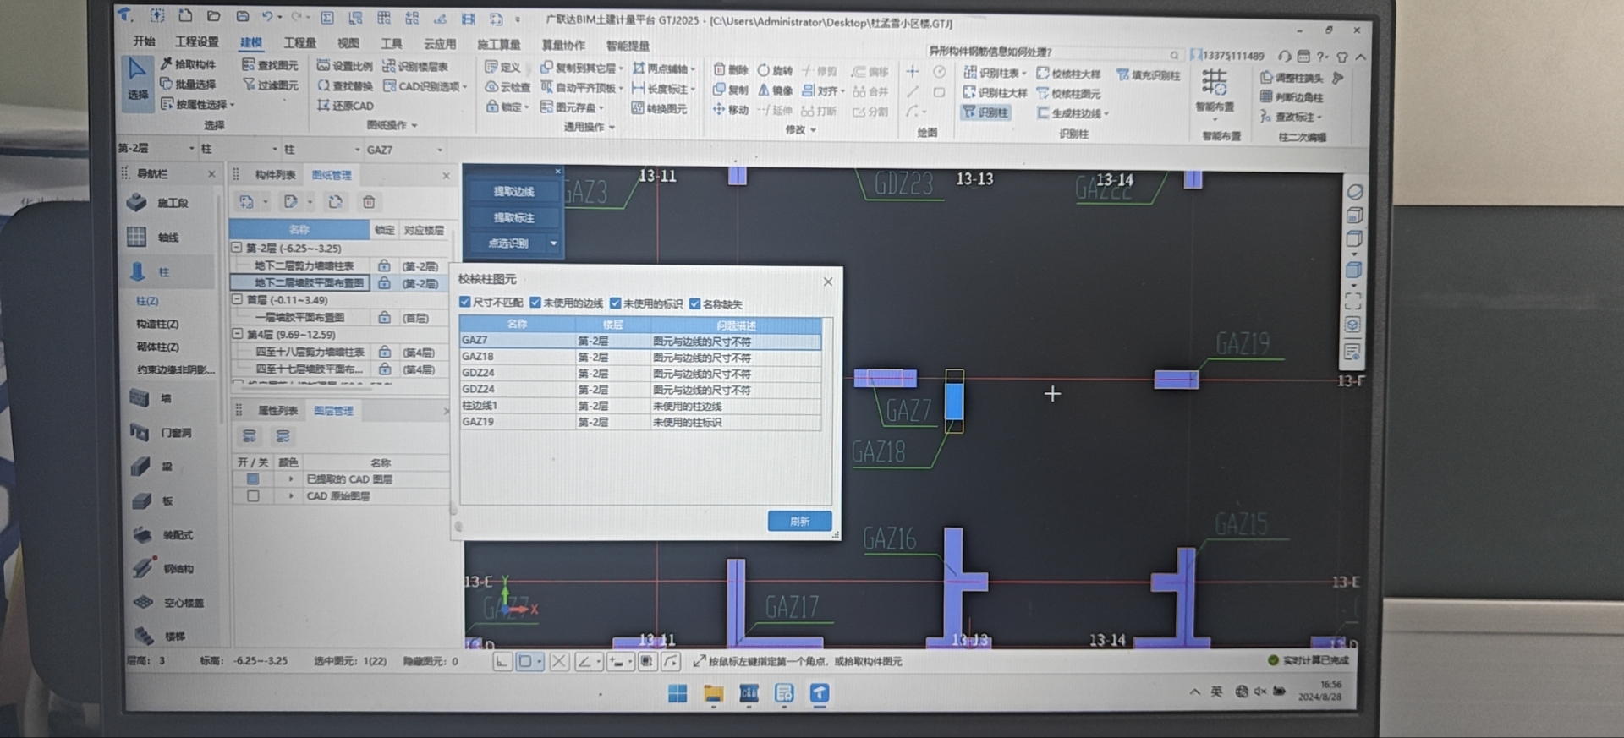Open File Explorer from the taskbar

(x=713, y=694)
